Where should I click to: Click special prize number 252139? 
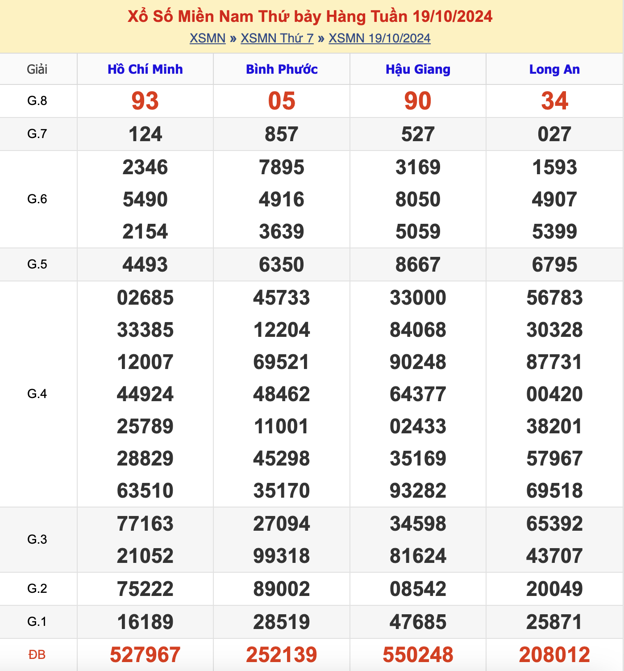282,655
